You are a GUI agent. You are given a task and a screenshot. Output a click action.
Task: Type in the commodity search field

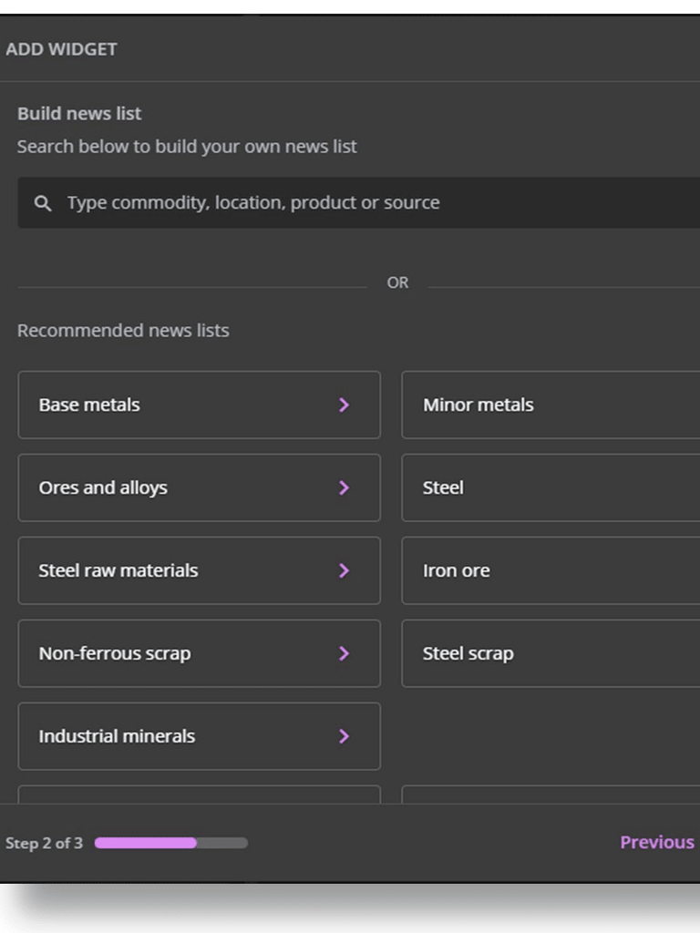click(365, 203)
